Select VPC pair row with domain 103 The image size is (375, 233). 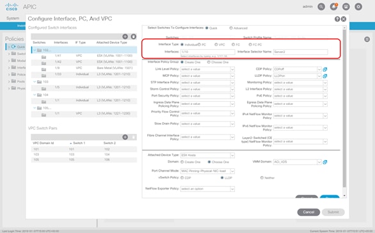[84, 154]
